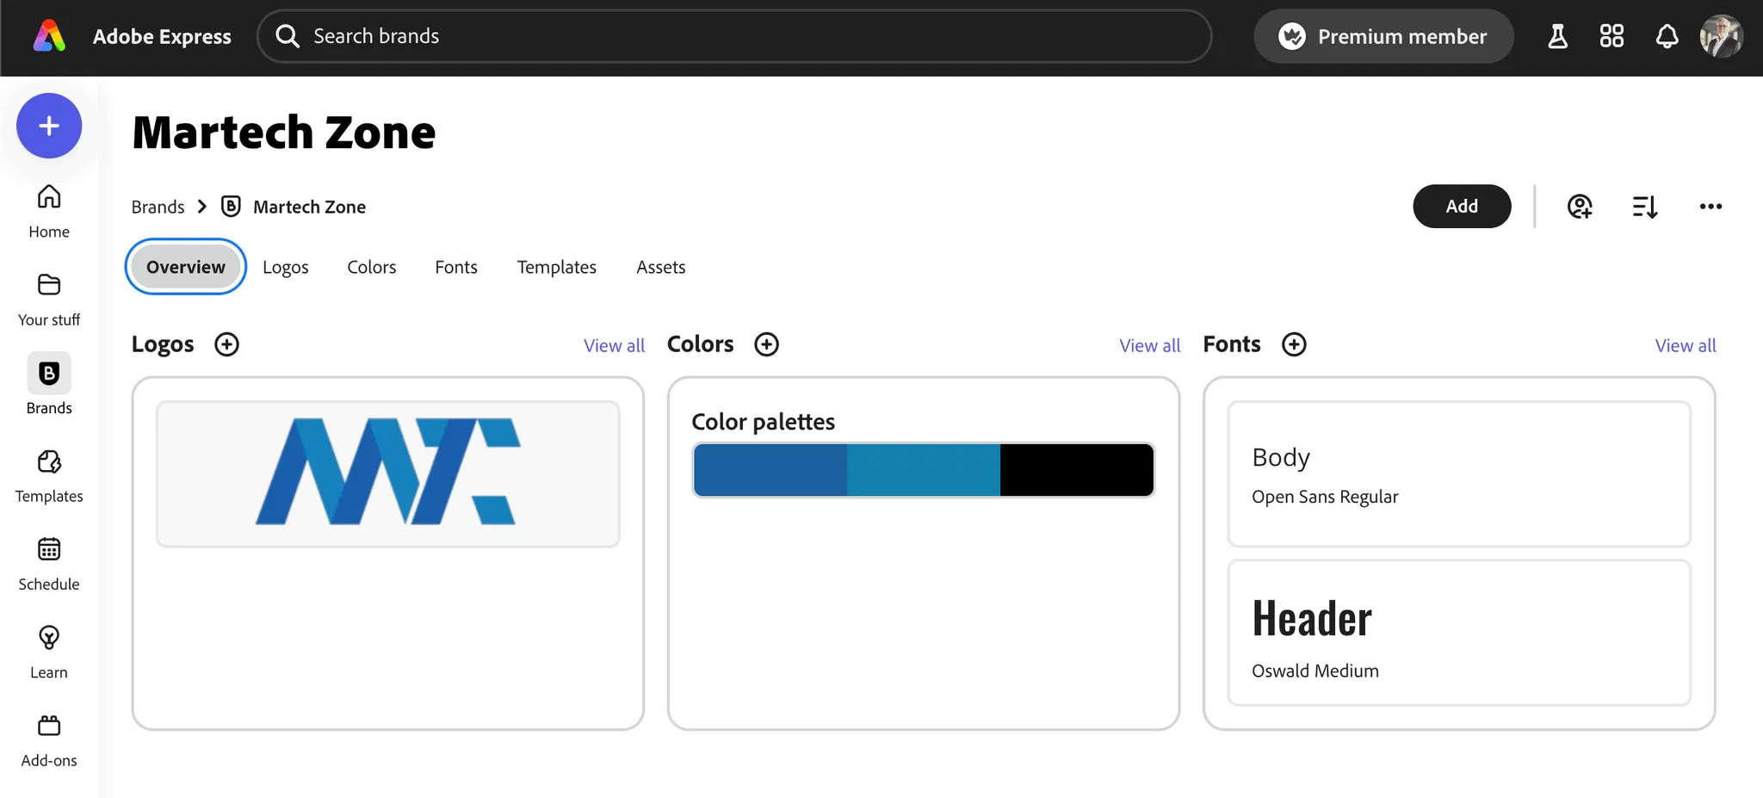Screen dimensions: 1763x798
Task: Open the more options ellipsis
Action: pyautogui.click(x=1710, y=207)
